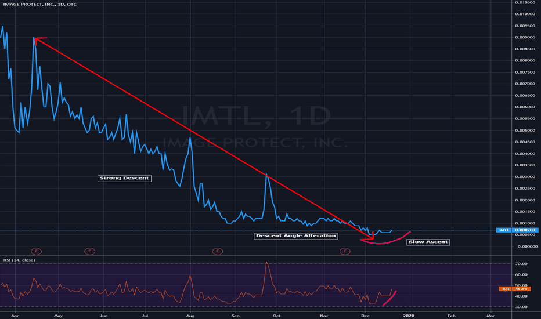Click the earnings marker in mid-April
The height and width of the screenshot is (319, 541).
click(x=36, y=251)
